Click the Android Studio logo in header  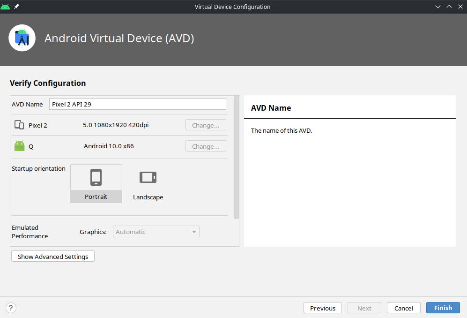22,38
